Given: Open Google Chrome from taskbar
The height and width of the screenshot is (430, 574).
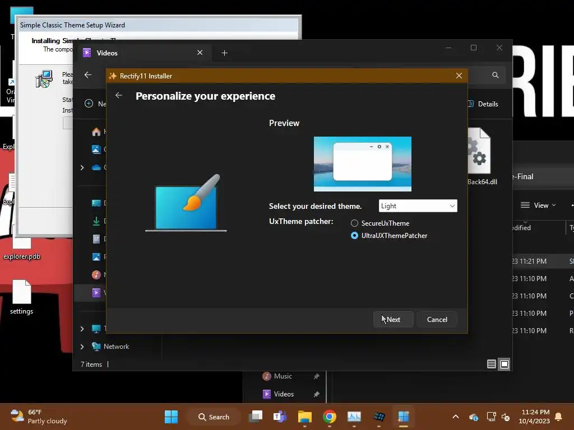Looking at the screenshot, I should point(329,417).
